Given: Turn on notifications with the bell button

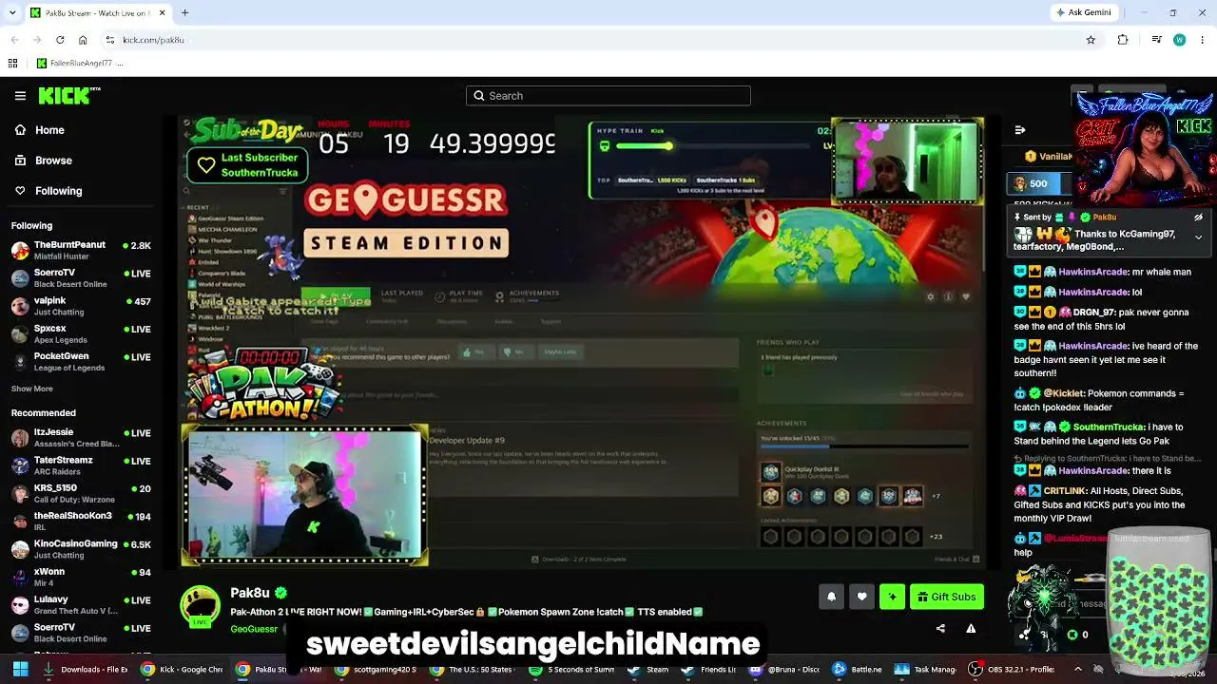Looking at the screenshot, I should coord(831,597).
